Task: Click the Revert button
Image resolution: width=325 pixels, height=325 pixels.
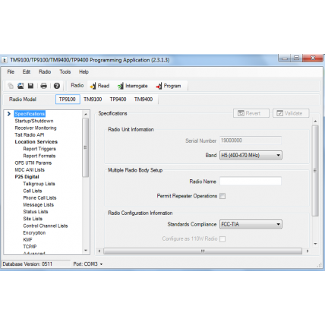Action: (x=251, y=113)
